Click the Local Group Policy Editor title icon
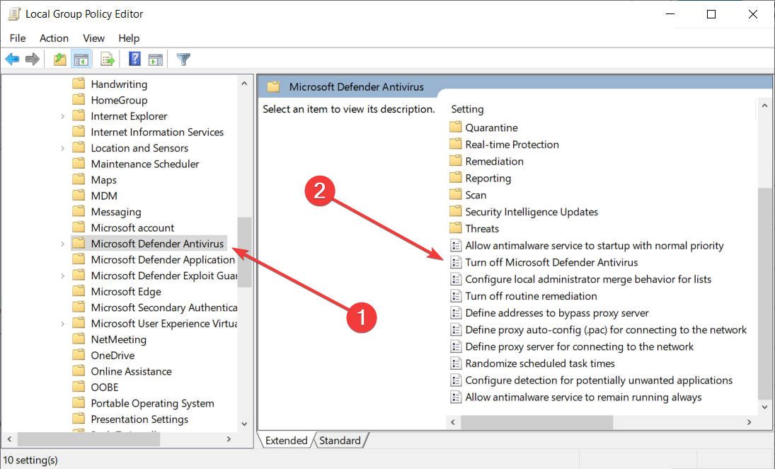The height and width of the screenshot is (469, 775). coord(14,14)
